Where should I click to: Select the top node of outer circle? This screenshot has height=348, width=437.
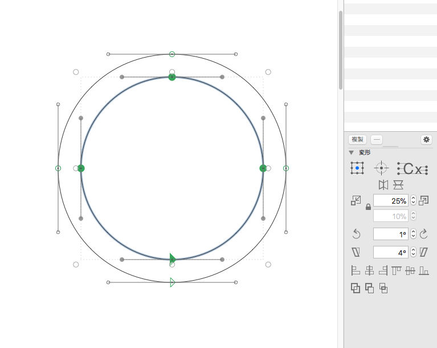(x=172, y=54)
